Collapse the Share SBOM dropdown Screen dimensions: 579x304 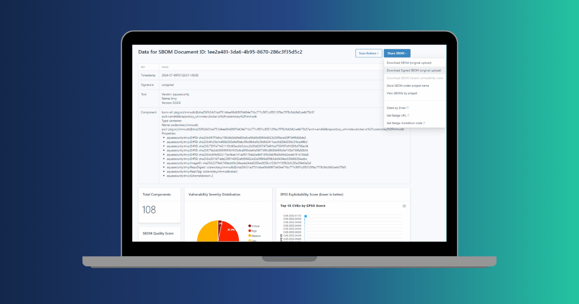(x=397, y=53)
